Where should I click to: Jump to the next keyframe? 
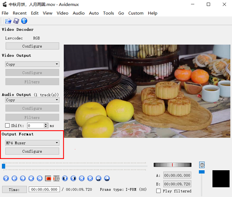coord(40,178)
